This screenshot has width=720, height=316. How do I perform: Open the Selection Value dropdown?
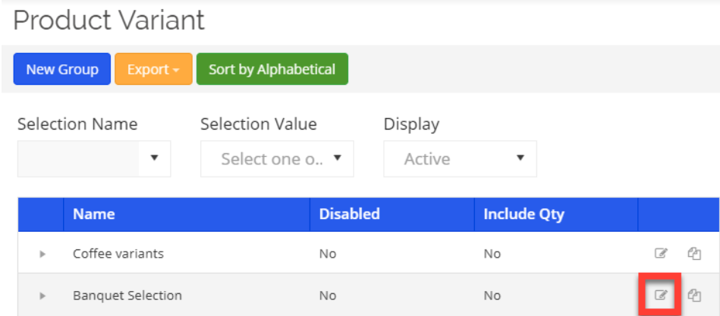pos(277,159)
